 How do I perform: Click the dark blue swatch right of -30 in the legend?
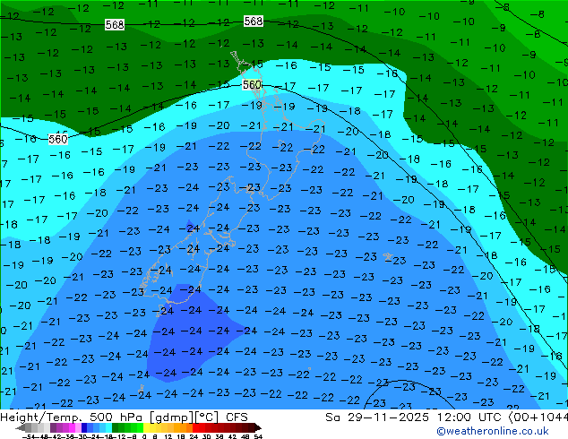click(x=84, y=427)
